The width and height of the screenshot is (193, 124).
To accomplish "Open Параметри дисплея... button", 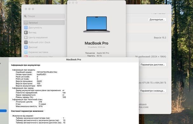I will (x=153, y=65).
